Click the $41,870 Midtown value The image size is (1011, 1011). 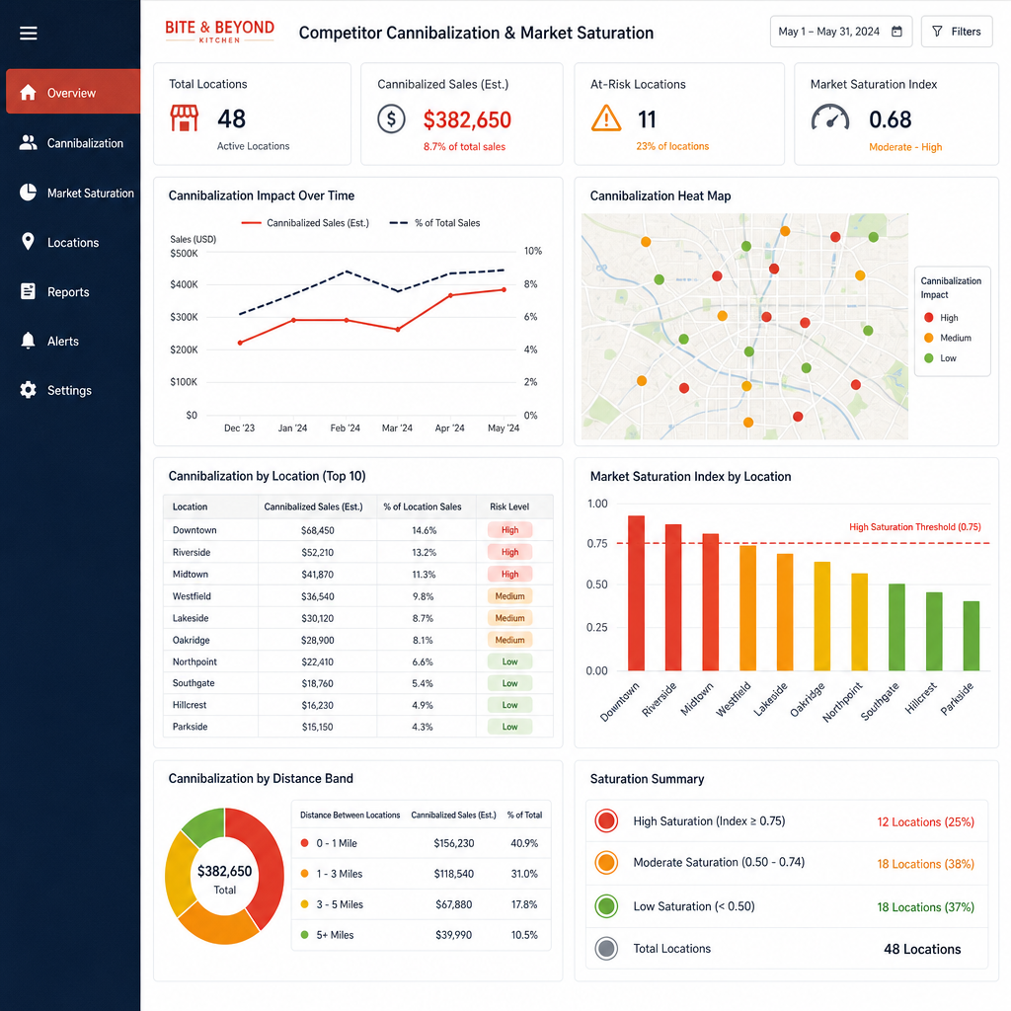click(318, 574)
